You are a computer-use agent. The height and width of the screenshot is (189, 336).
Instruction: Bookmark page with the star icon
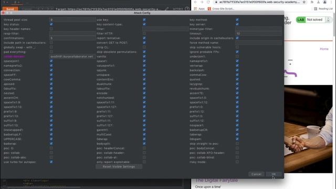[304, 2]
